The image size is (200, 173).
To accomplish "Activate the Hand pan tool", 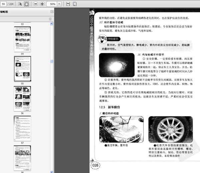I will (26, 4).
